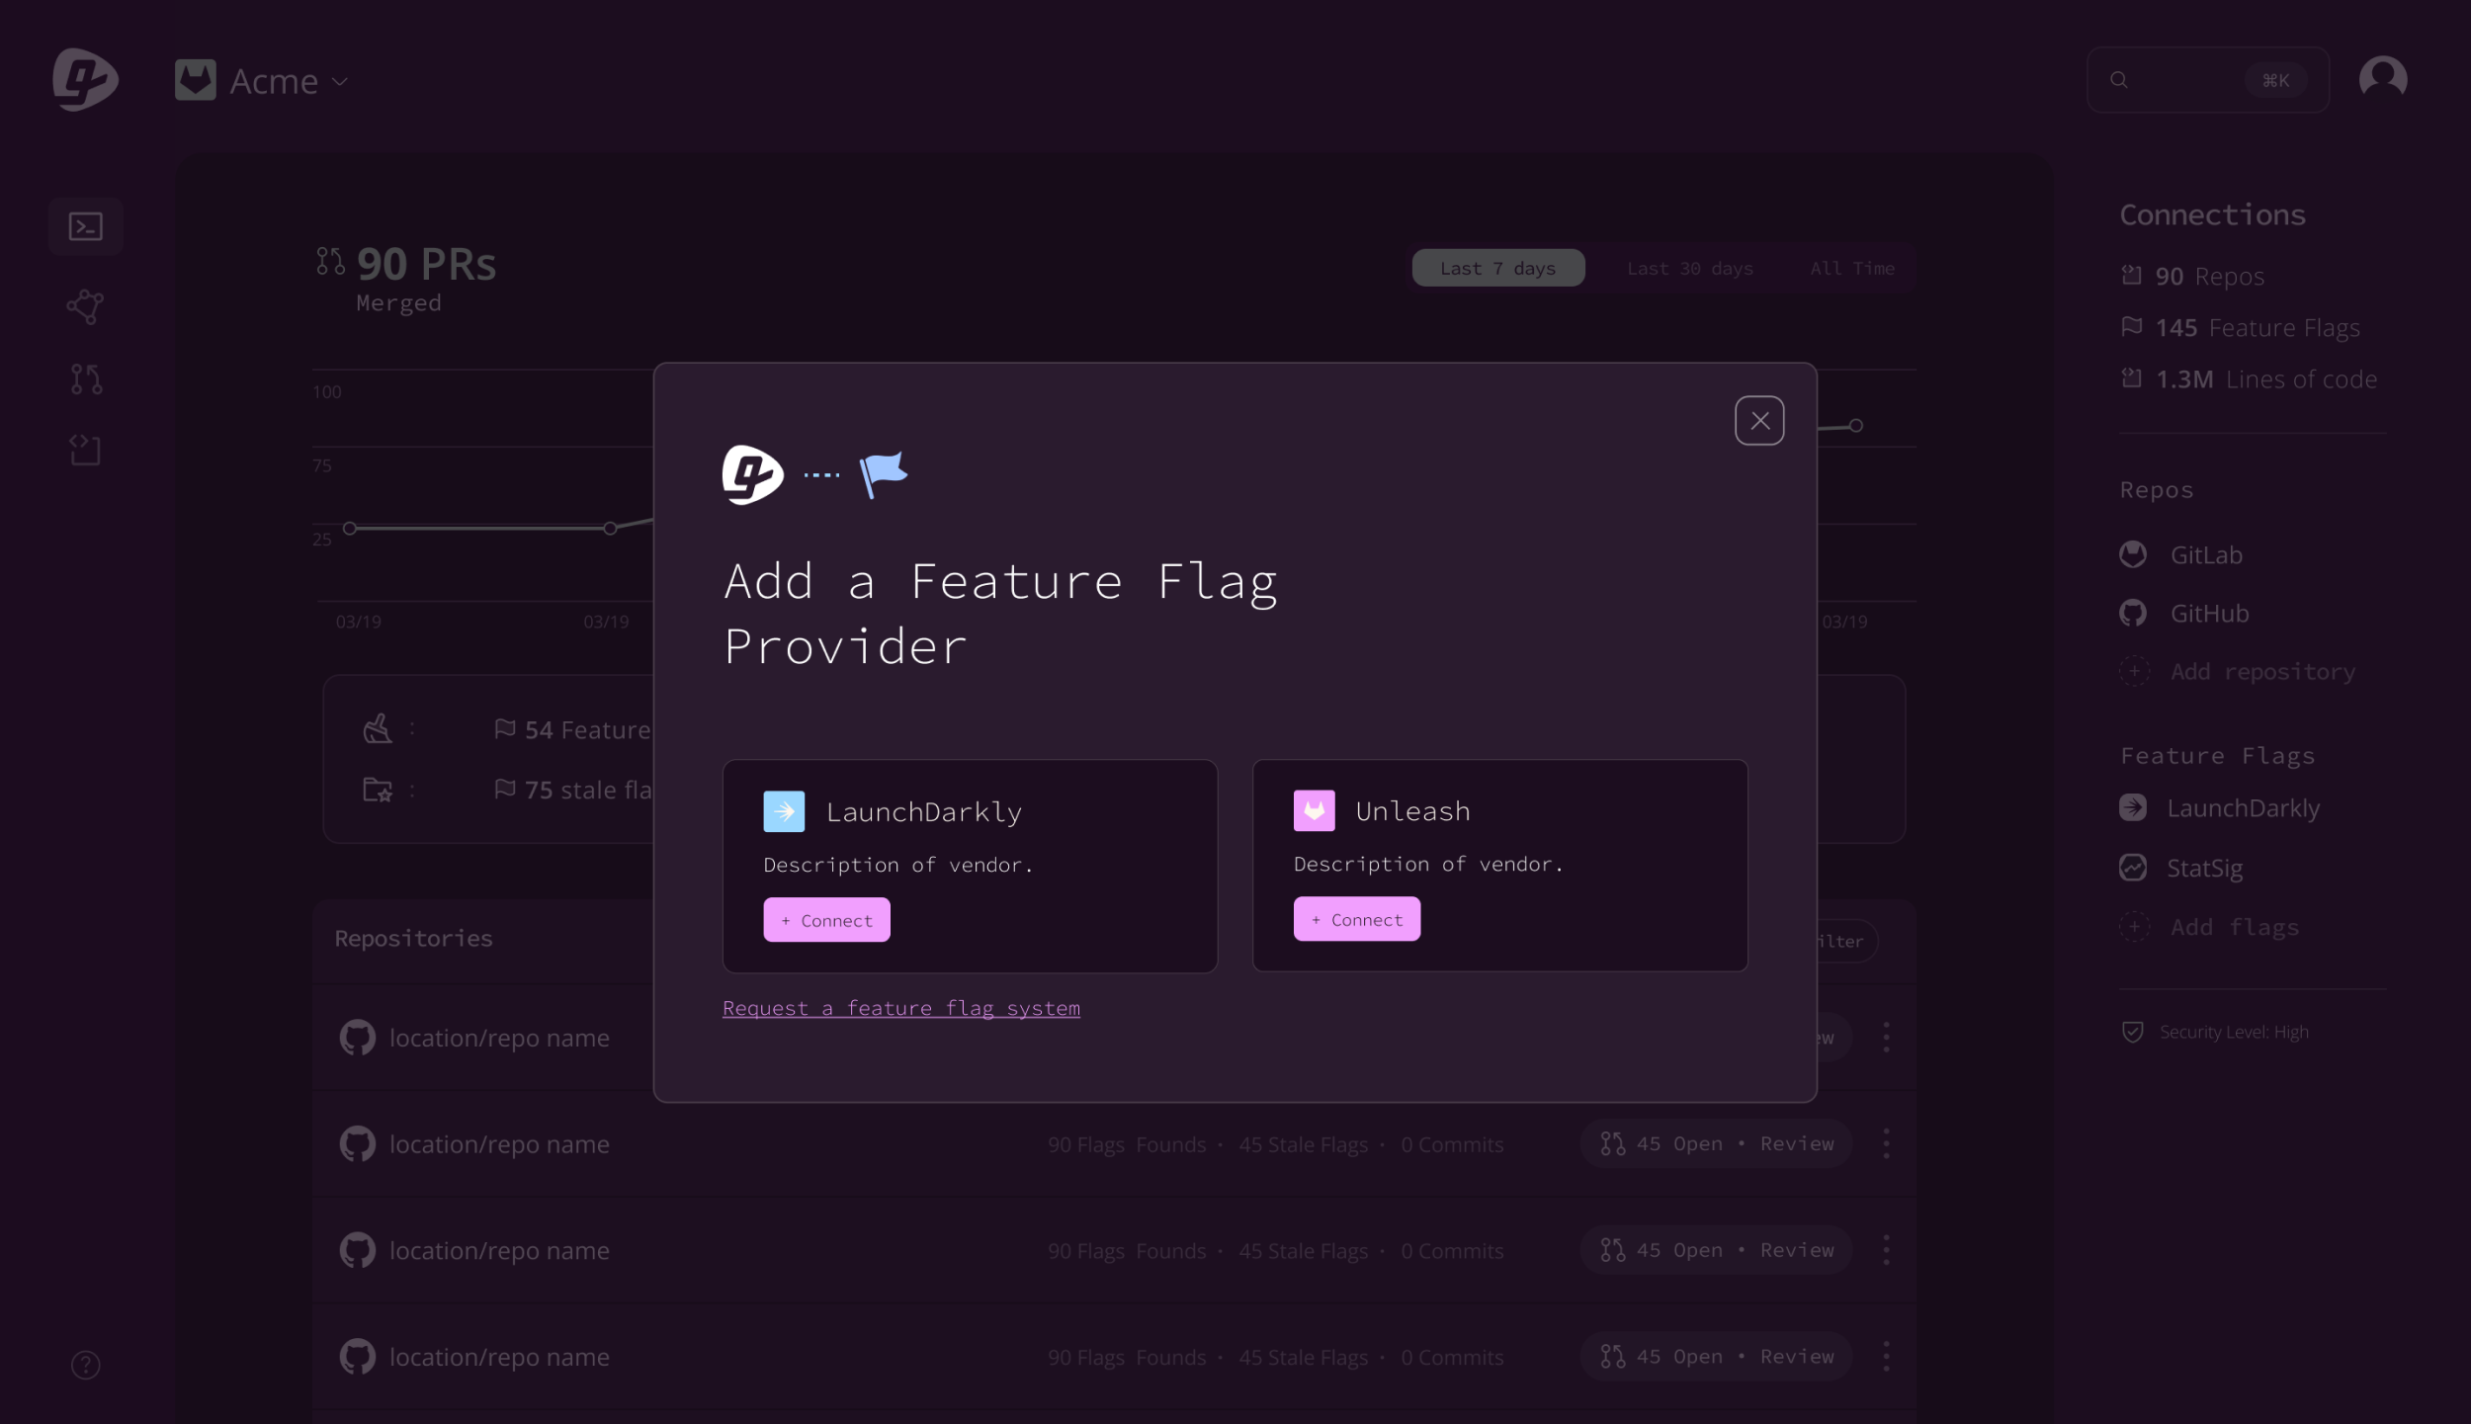Click the GitHub repo connection

(2183, 614)
